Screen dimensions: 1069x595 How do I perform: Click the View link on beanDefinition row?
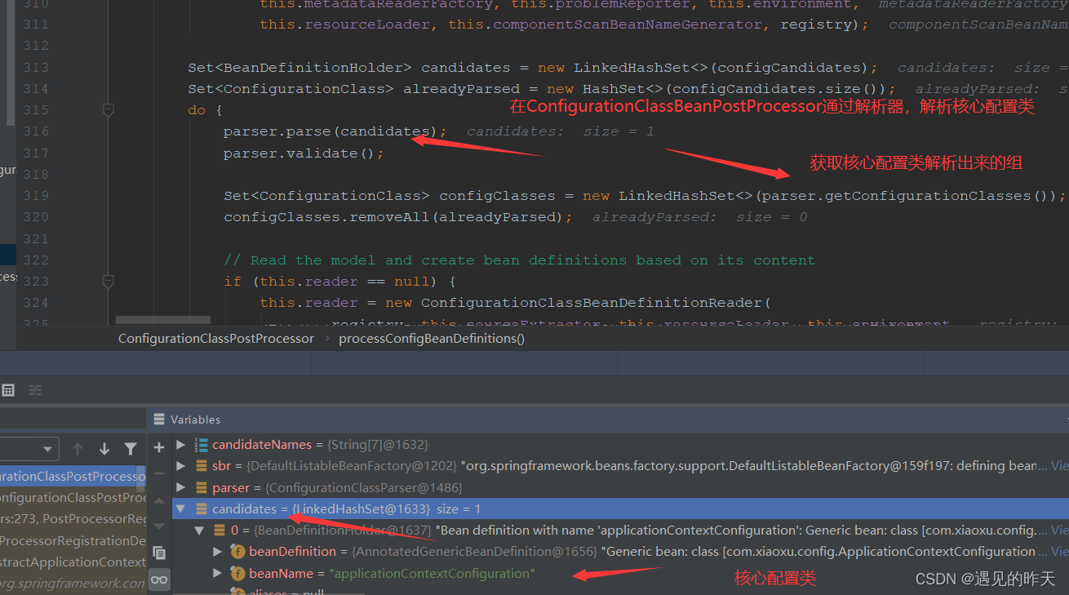(1059, 552)
